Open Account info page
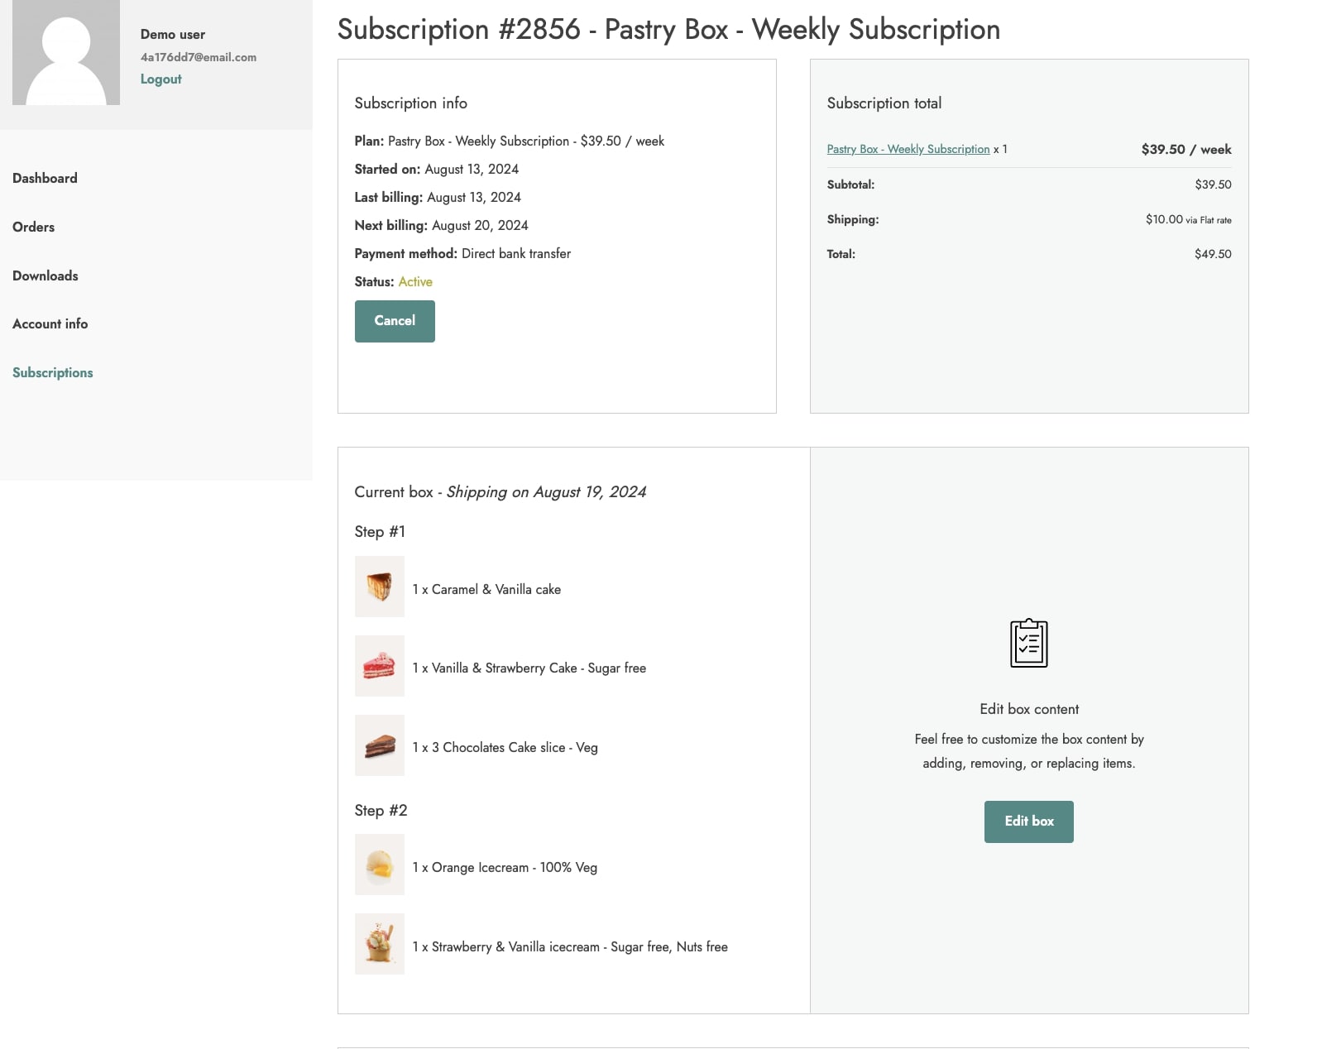 click(50, 323)
